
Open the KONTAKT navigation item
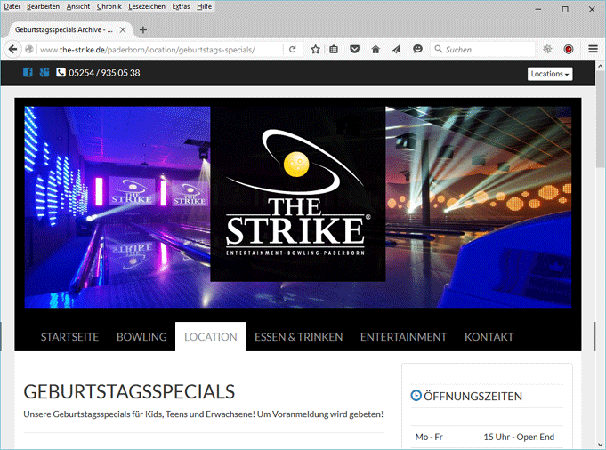(x=489, y=337)
